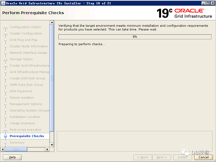Select Management Options step
The image size is (216, 162).
point(26,104)
